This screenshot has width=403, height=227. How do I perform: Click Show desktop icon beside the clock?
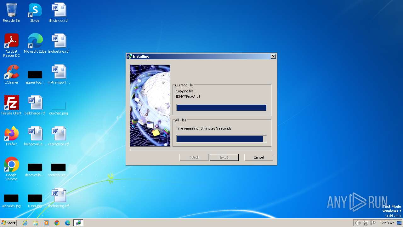[400, 223]
